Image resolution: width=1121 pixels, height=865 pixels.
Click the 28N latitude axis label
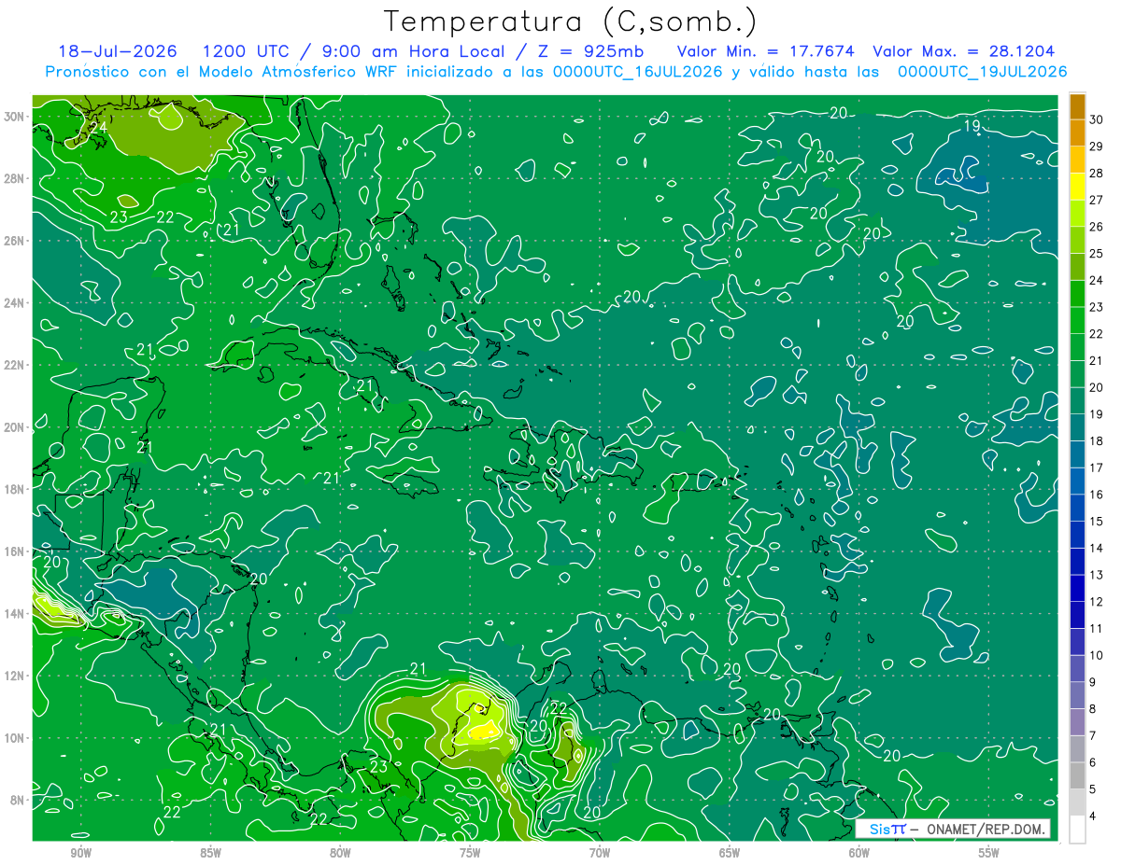click(x=14, y=178)
